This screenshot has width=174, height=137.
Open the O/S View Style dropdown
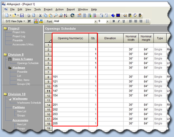pyautogui.click(x=15, y=21)
